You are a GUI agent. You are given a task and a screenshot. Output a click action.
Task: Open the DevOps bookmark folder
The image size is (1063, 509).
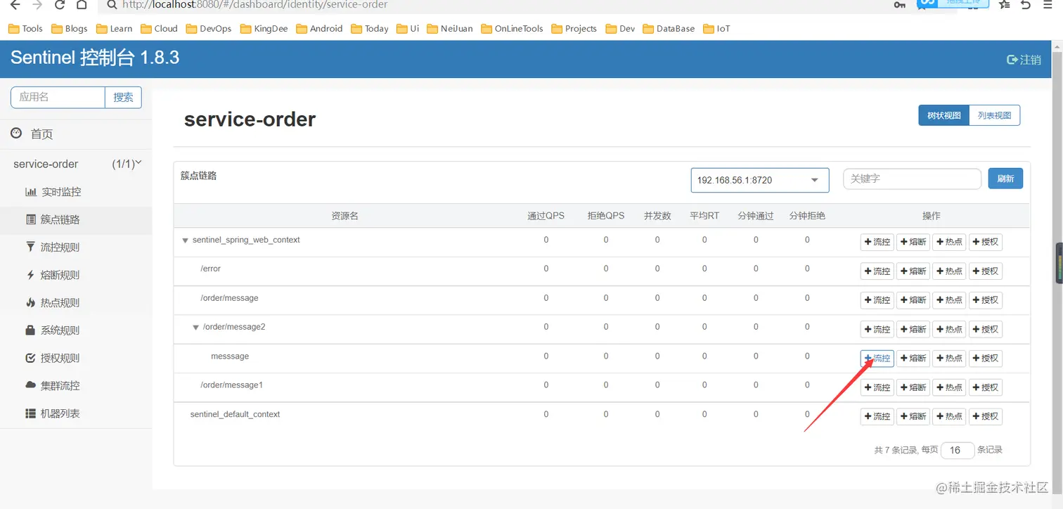[208, 29]
